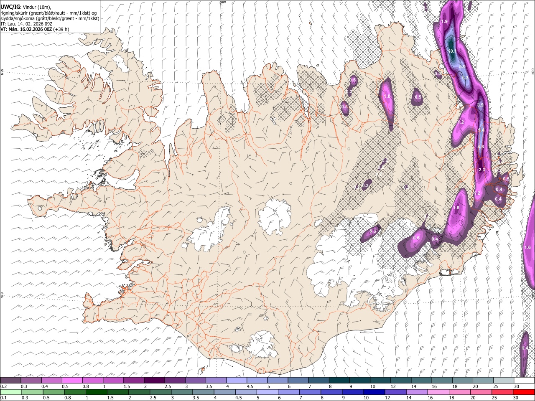Click the 5.4 precipitation value on the map
This screenshot has height=401, width=535.
pyautogui.click(x=481, y=130)
